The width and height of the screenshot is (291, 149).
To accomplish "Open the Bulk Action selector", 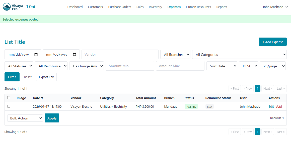I will (x=25, y=118).
